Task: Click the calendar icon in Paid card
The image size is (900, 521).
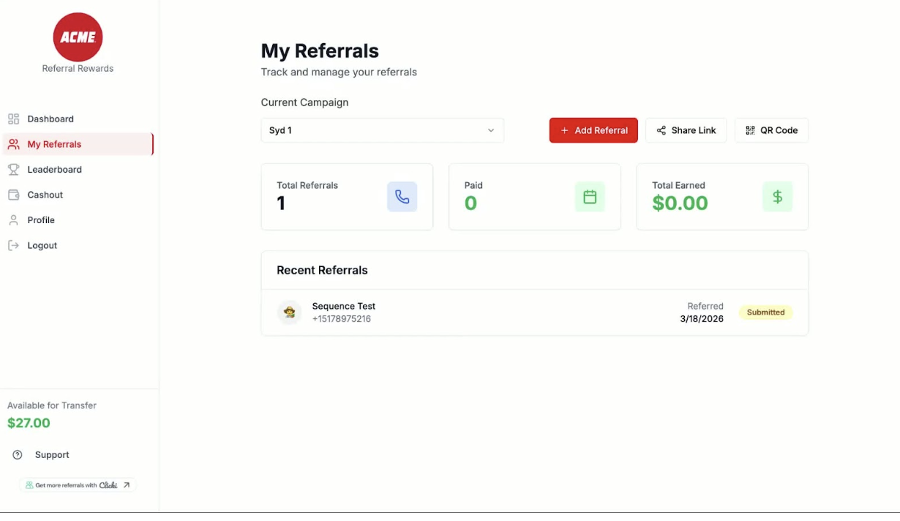Action: [x=590, y=197]
